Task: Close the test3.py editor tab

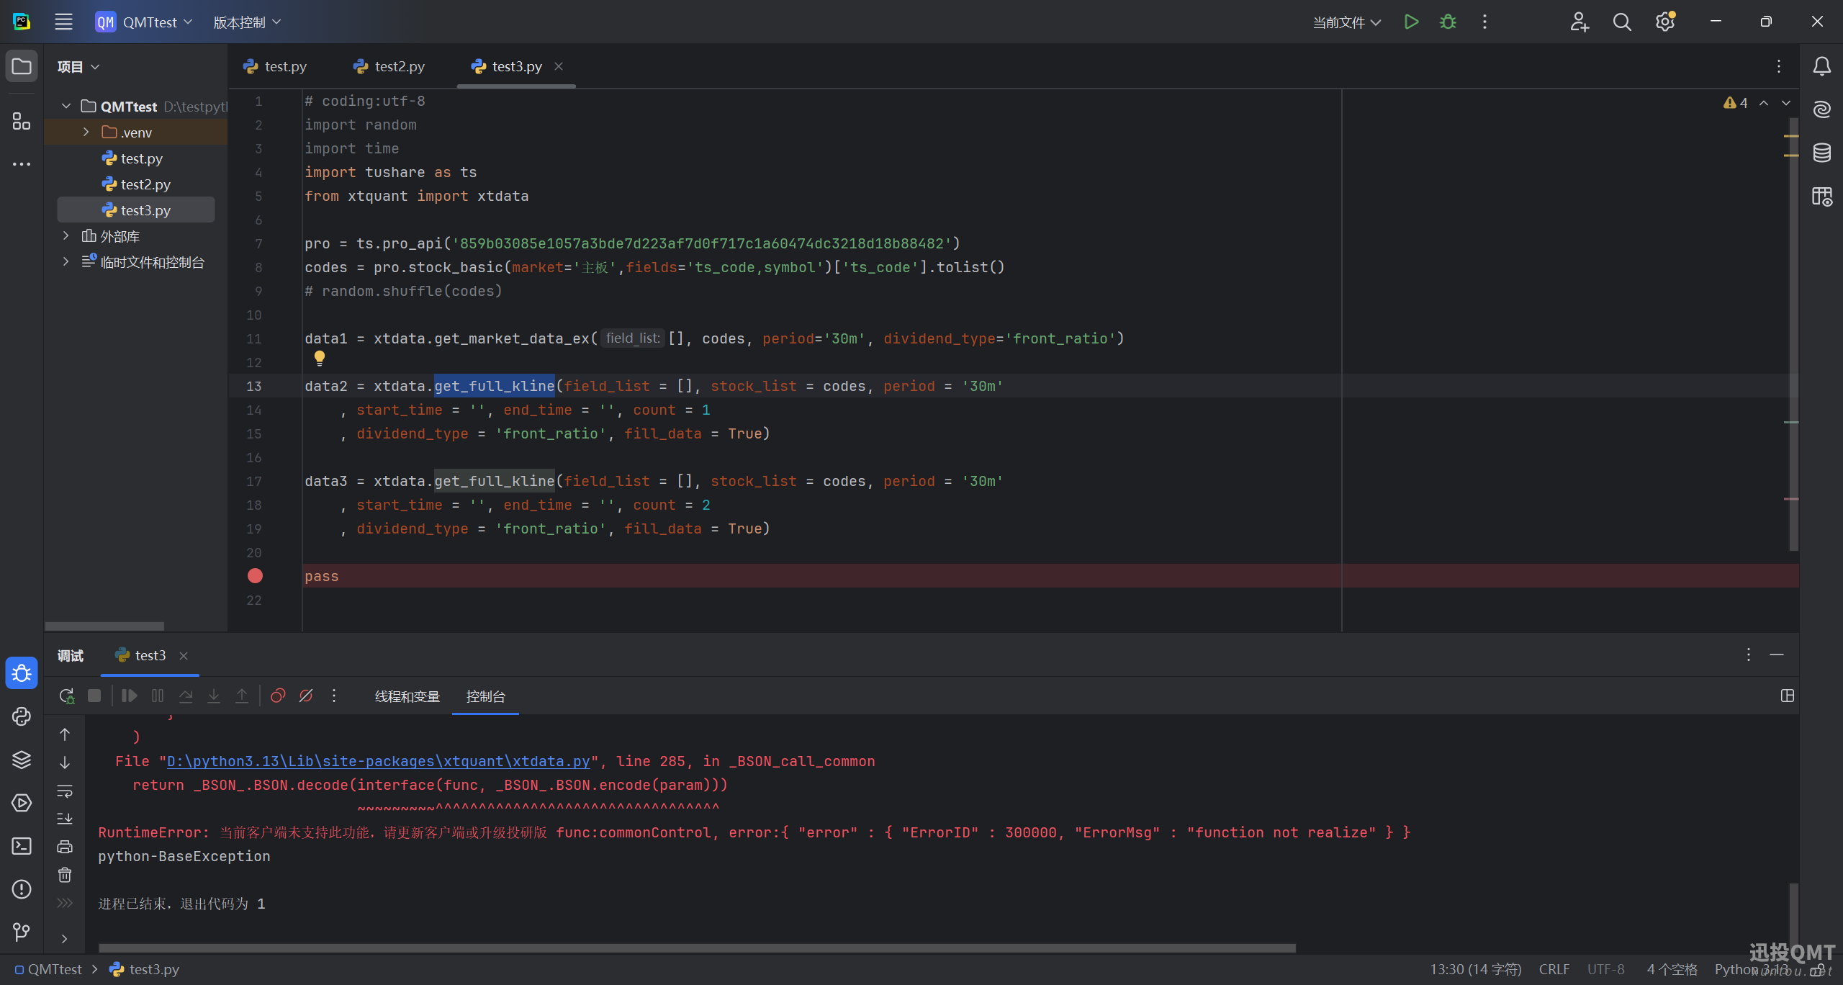Action: tap(559, 66)
